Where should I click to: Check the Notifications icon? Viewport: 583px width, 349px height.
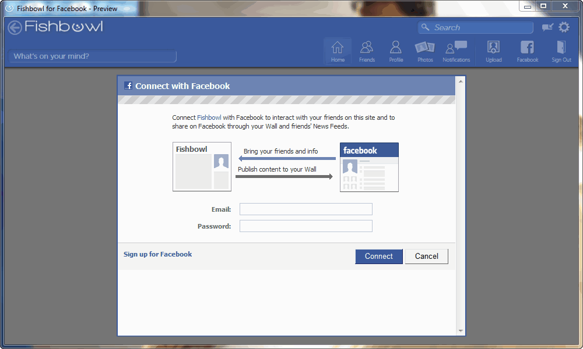pyautogui.click(x=456, y=51)
